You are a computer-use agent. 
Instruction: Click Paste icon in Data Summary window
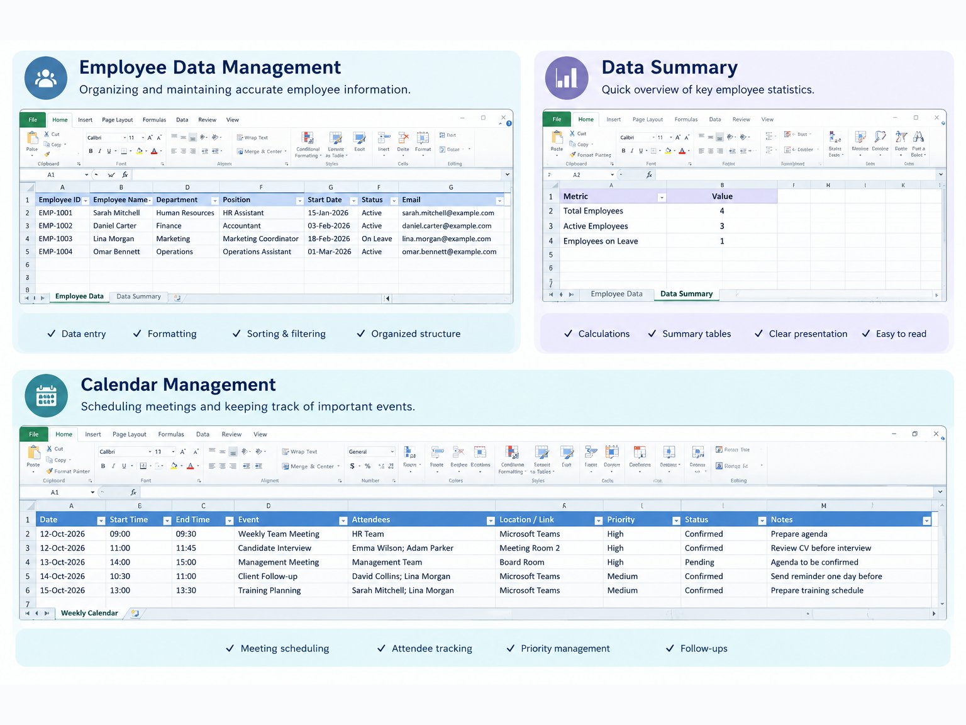[x=557, y=138]
